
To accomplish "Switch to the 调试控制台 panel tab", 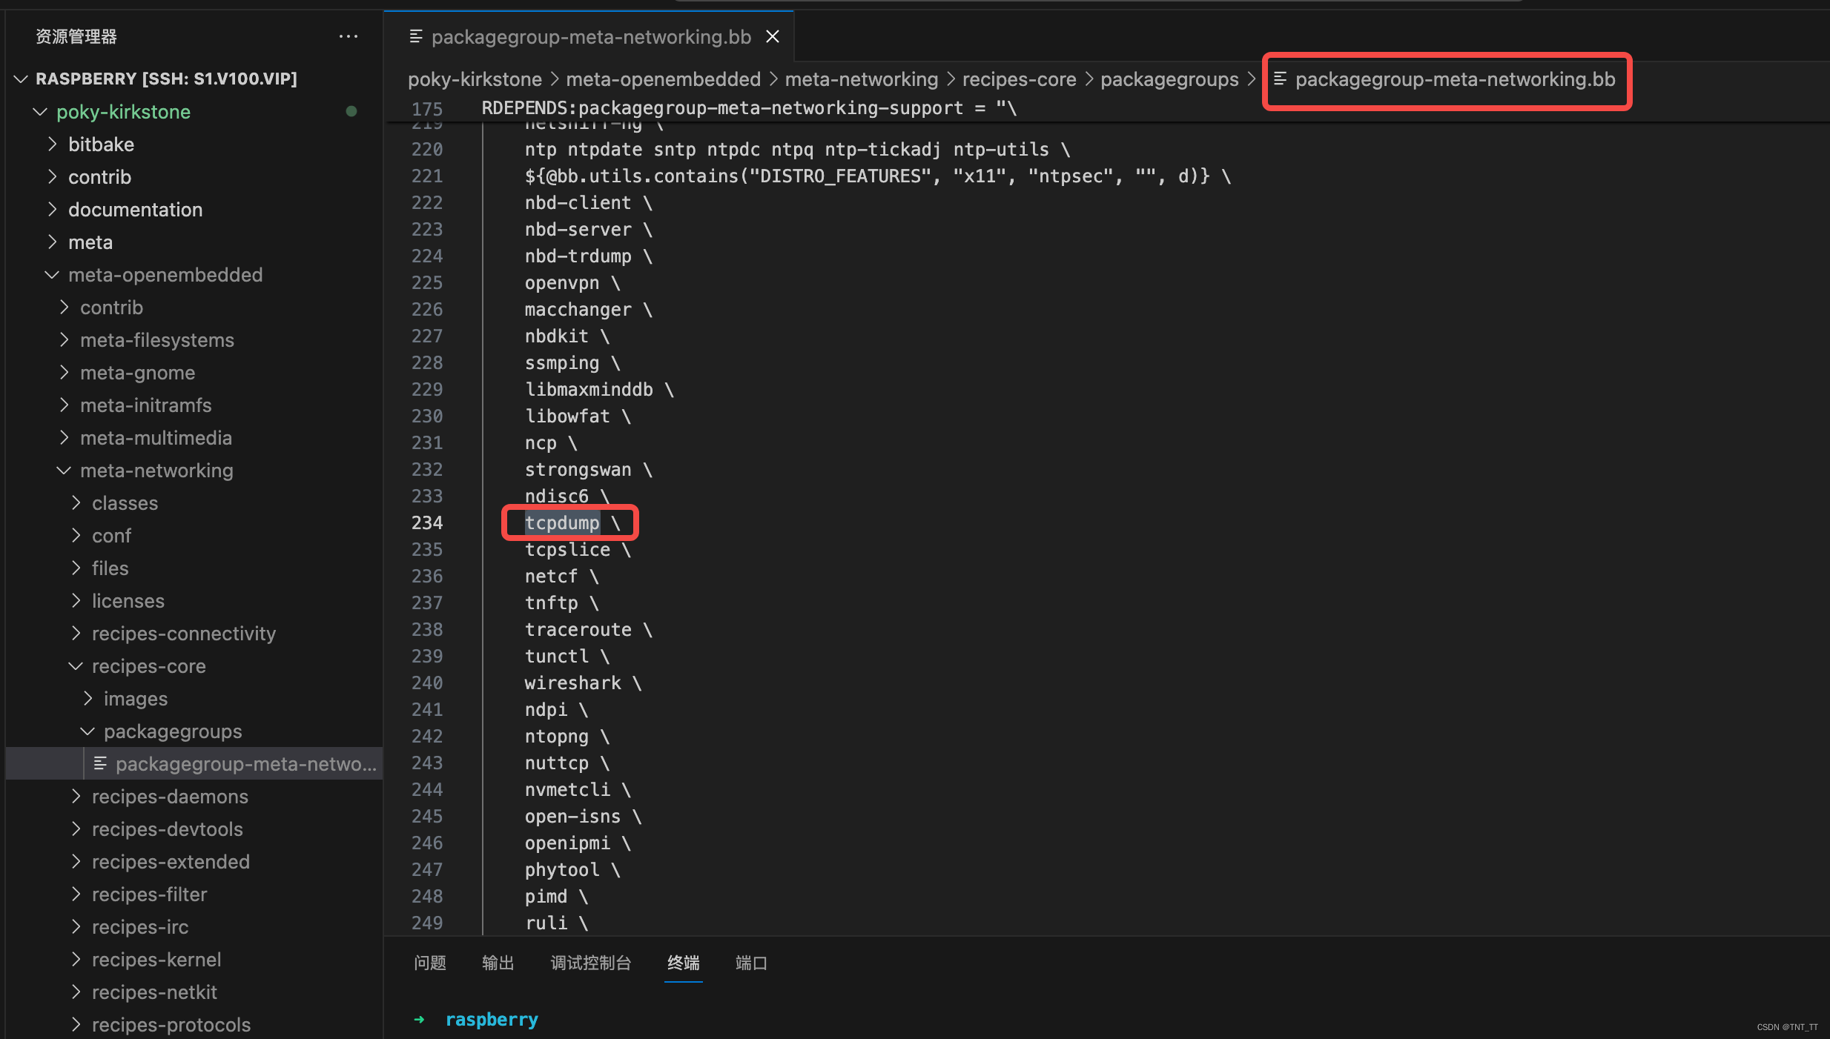I will (x=591, y=963).
